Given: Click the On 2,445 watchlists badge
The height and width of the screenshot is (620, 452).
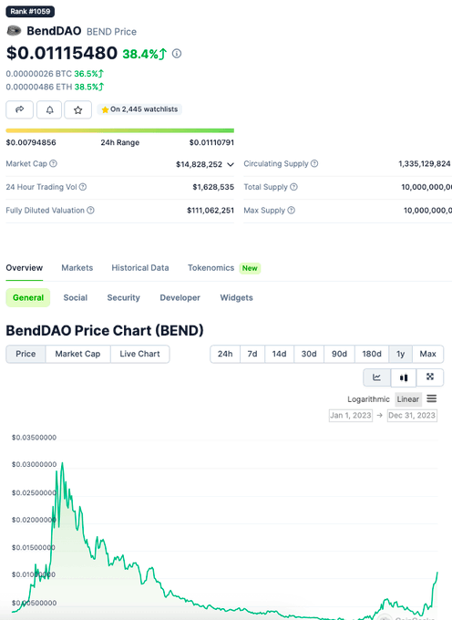Looking at the screenshot, I should pos(139,109).
